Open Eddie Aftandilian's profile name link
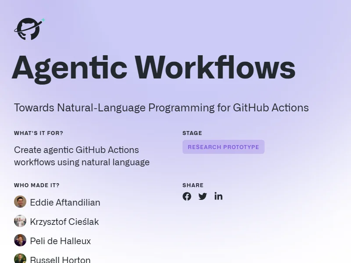 (x=65, y=203)
